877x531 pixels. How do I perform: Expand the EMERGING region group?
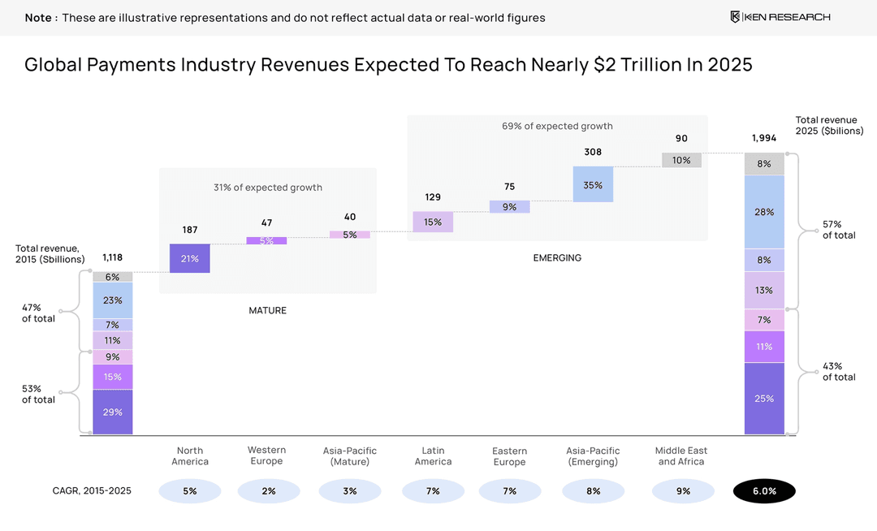click(557, 257)
